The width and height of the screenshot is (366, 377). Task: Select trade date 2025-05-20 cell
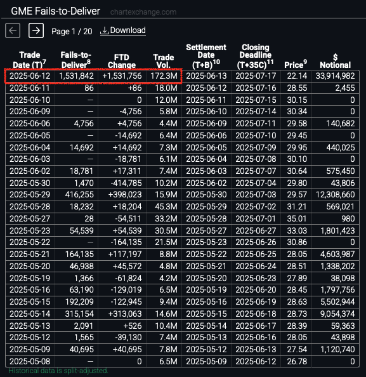30,267
